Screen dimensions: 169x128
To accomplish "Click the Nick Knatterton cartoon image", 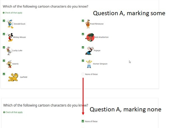I will click(x=90, y=37).
